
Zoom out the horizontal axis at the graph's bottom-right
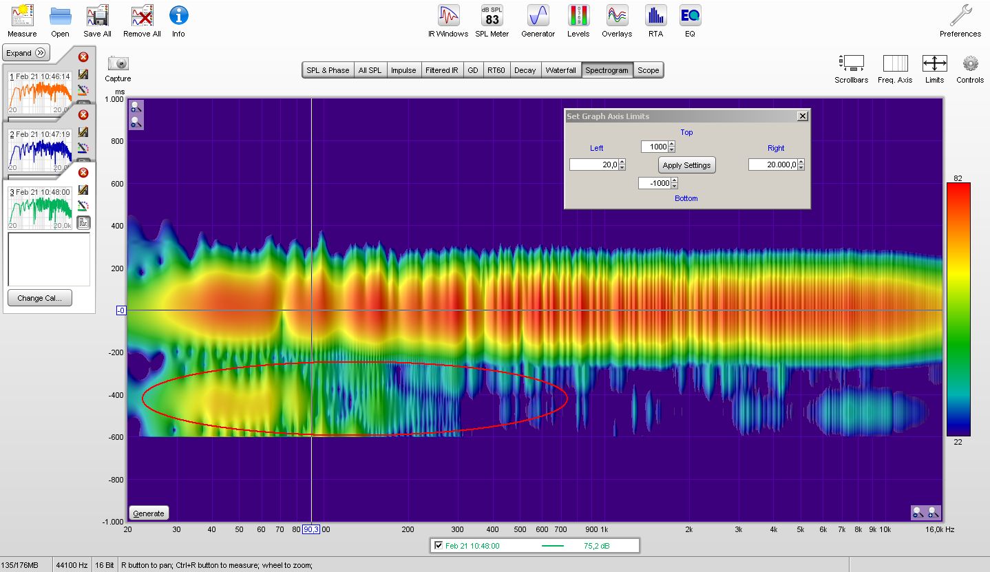point(918,513)
